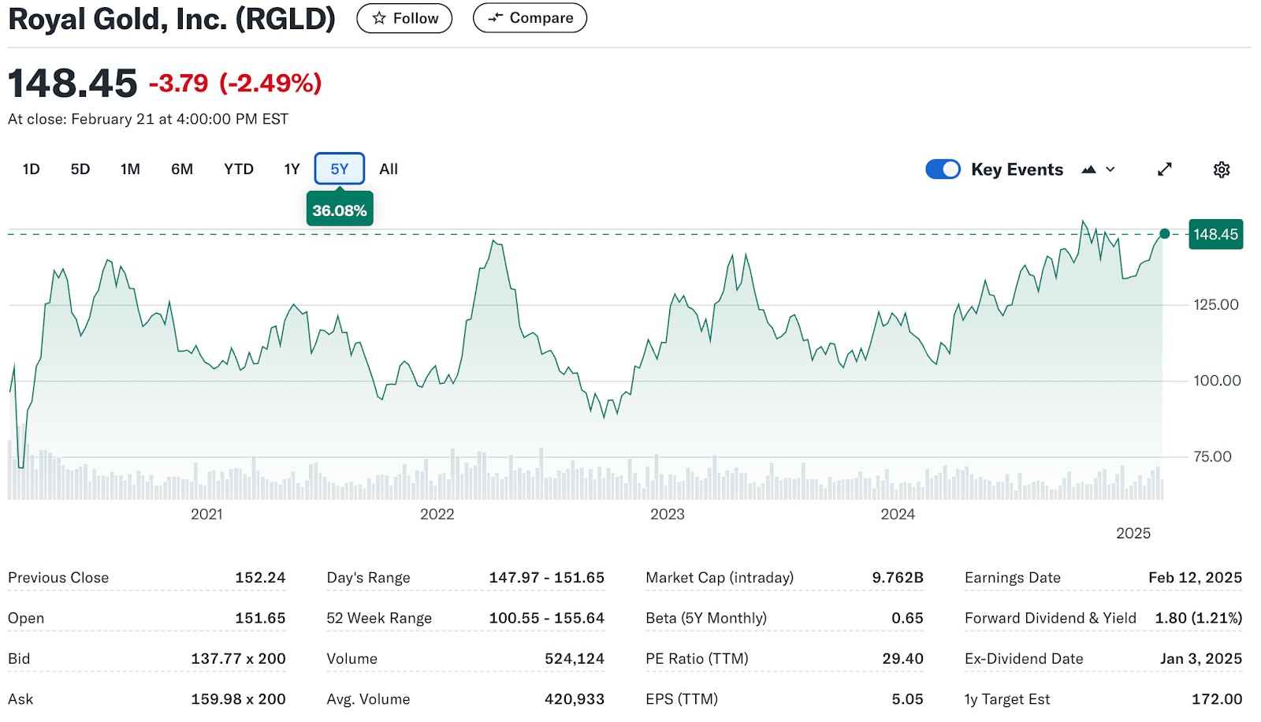1261x722 pixels.
Task: Click the 75.00 price axis label
Action: 1212,456
